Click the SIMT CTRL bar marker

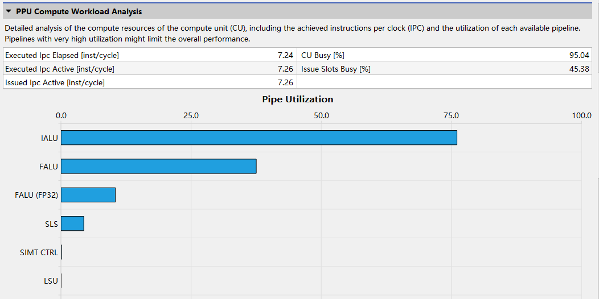pos(61,252)
